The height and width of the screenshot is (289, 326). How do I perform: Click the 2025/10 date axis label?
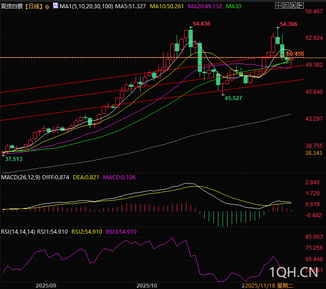tap(147, 286)
